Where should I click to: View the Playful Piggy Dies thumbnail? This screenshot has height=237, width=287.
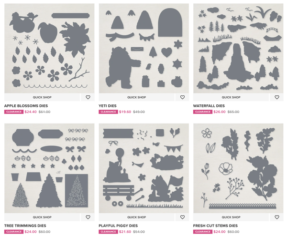click(x=144, y=168)
